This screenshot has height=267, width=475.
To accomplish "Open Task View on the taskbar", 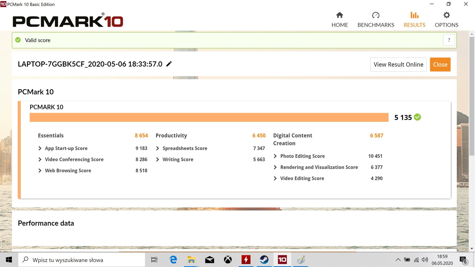I will 154,260.
